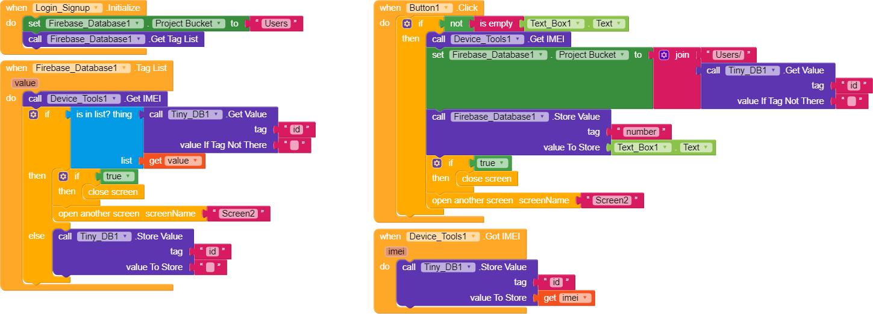
Task: Select the 'value' parameter of the Tag List event
Action: 25,83
